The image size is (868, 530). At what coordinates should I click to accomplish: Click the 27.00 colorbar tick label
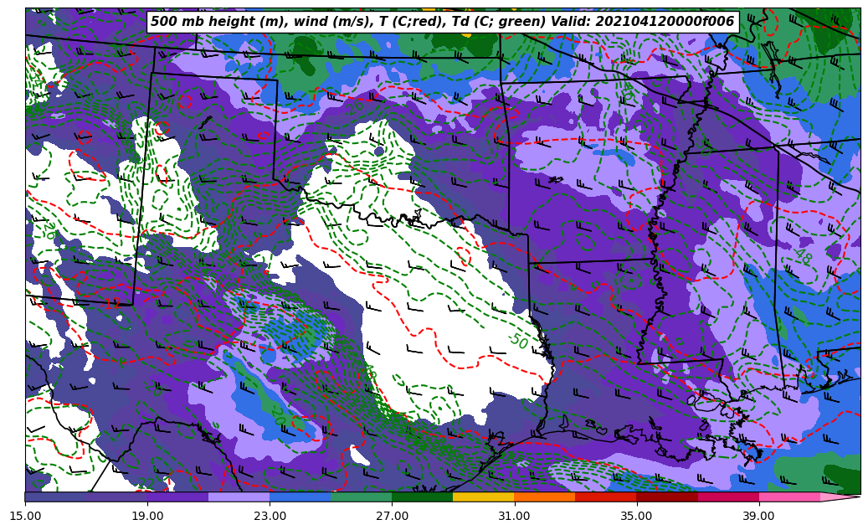coord(392,516)
